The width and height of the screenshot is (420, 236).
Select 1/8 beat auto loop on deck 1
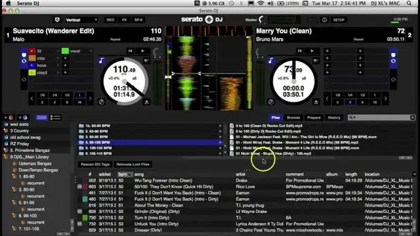pyautogui.click(x=42, y=95)
